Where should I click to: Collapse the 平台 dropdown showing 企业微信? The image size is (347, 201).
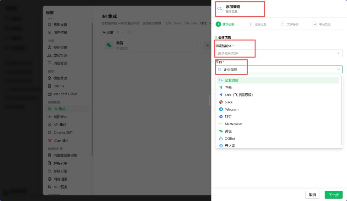click(279, 70)
